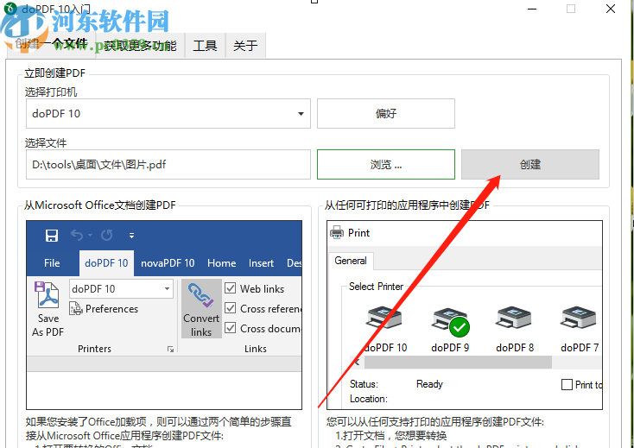This screenshot has height=448, width=634.
Task: Open the Printers group dialog launcher
Action: click(171, 349)
